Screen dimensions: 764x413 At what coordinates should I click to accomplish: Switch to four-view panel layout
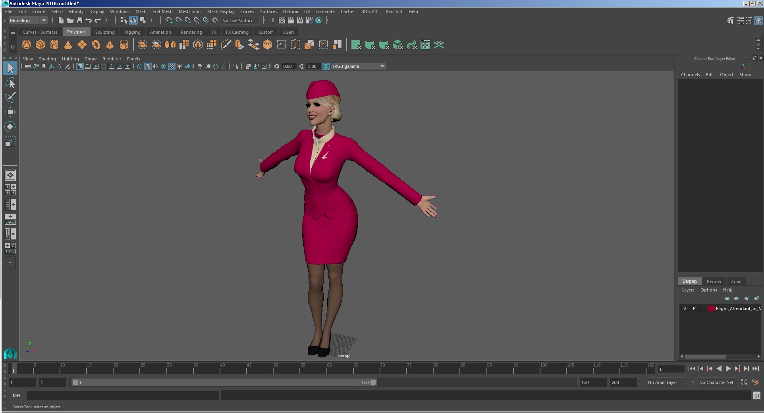pos(10,190)
